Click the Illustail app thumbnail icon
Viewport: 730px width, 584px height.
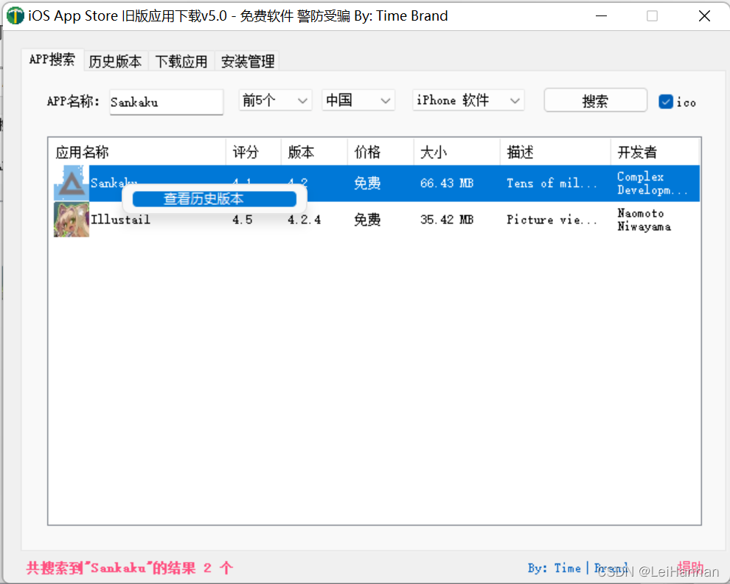click(x=72, y=219)
